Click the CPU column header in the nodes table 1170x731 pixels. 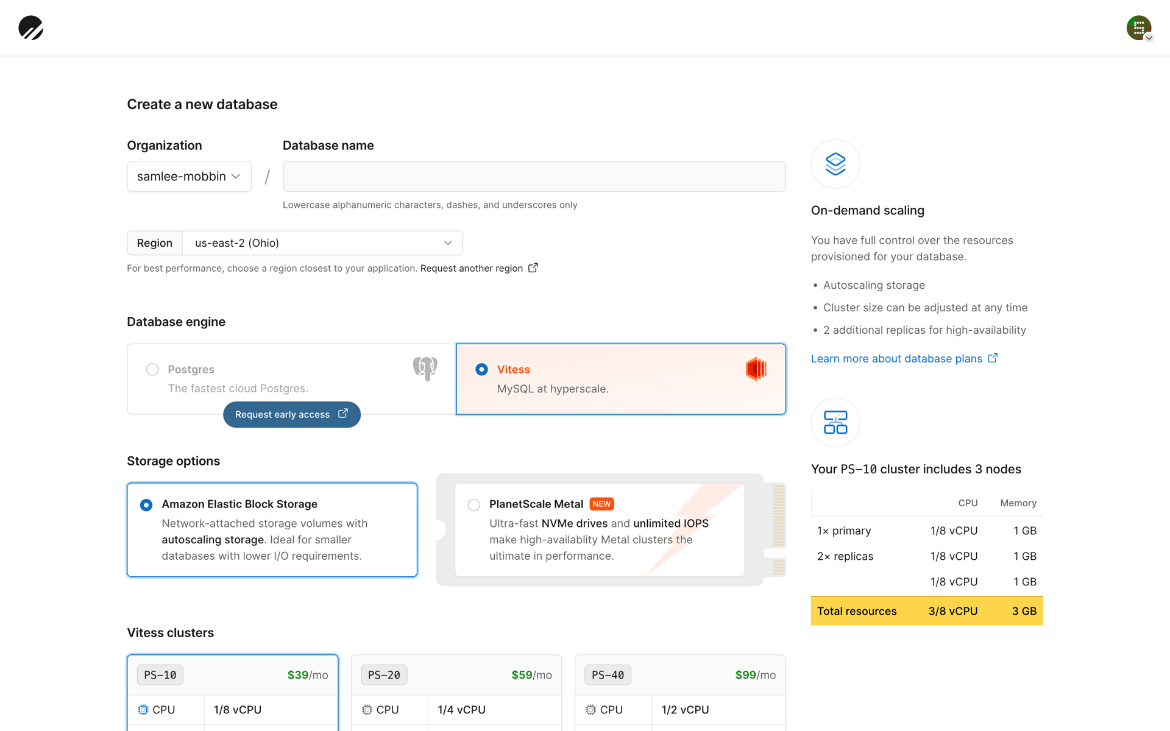(968, 503)
